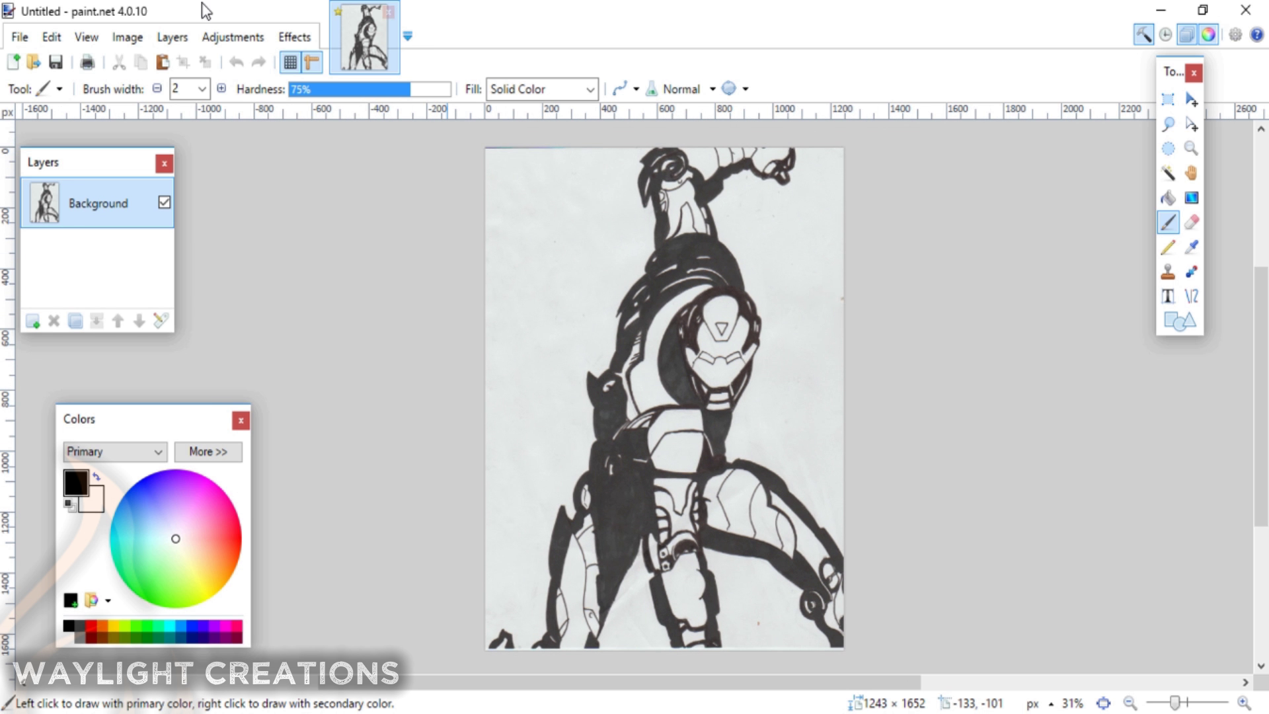Open the Adjustments menu

(x=233, y=37)
